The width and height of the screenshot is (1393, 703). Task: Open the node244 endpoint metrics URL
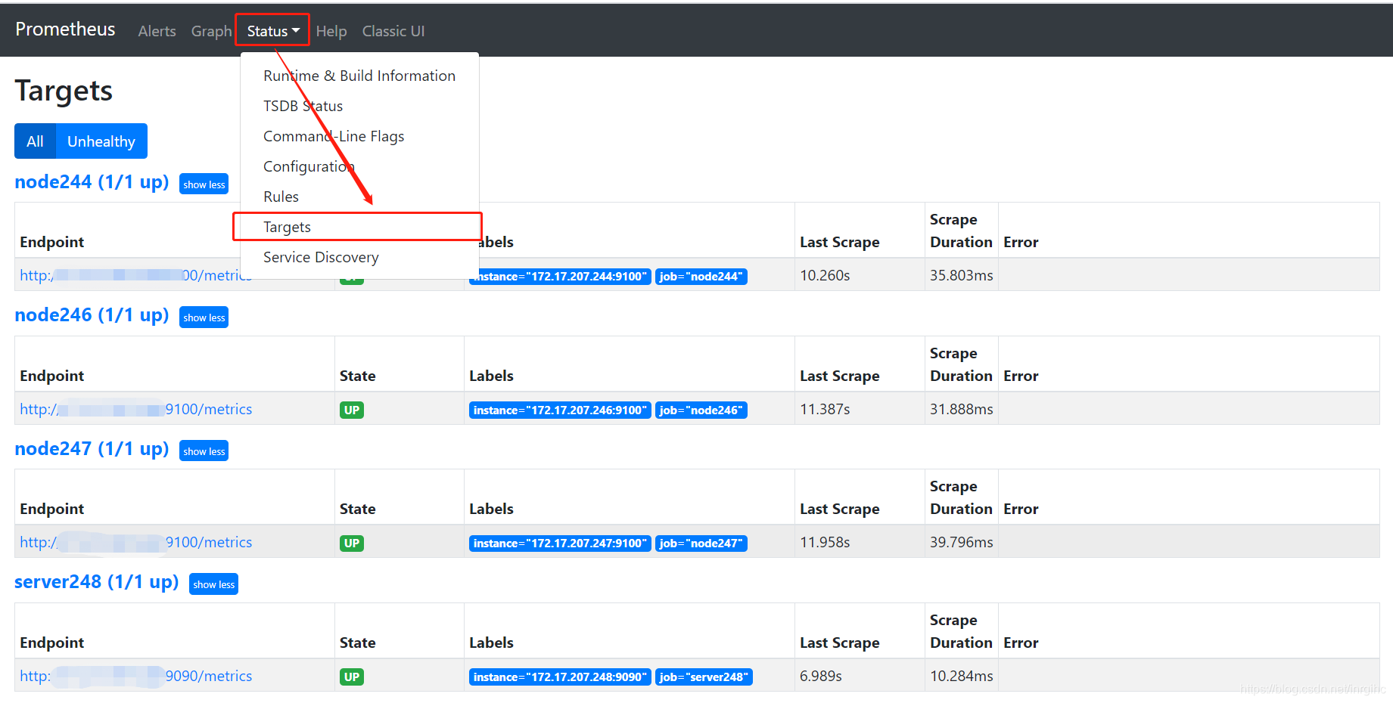136,275
